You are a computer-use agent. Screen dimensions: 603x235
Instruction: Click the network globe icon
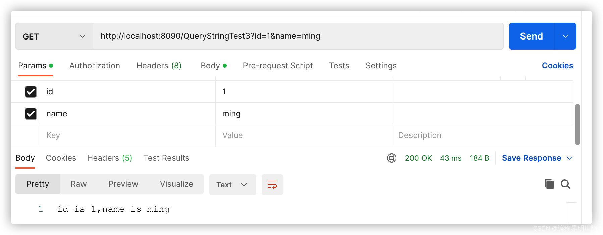click(391, 158)
